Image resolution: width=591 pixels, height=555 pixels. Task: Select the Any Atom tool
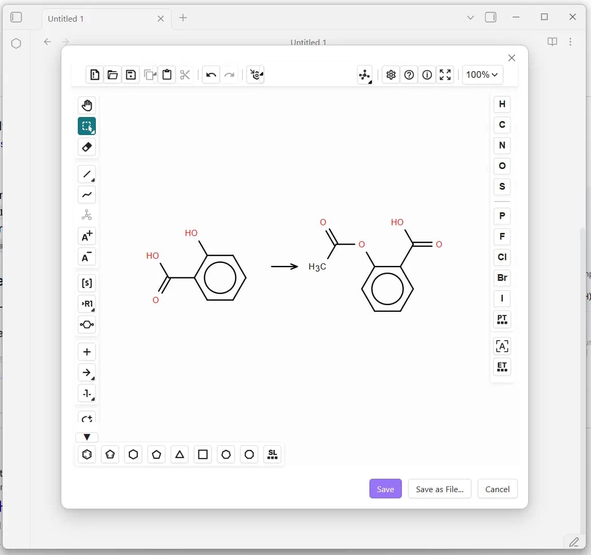[x=502, y=346]
